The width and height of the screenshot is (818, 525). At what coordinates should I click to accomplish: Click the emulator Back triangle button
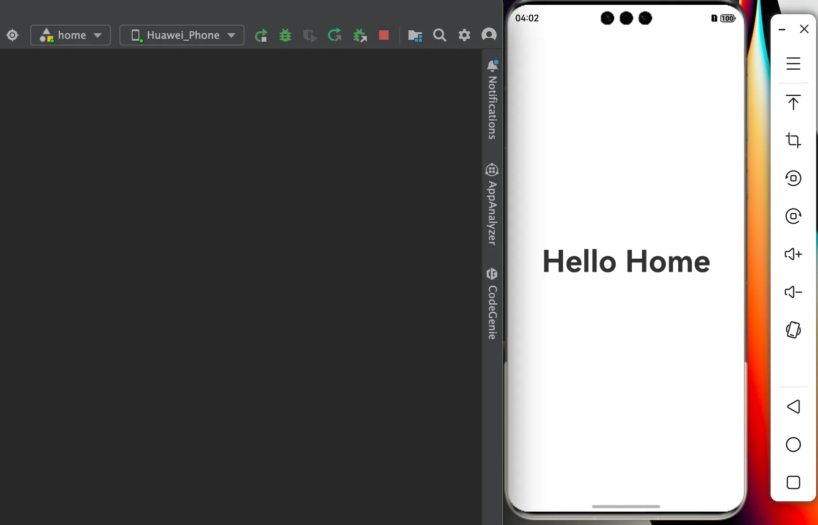[x=793, y=407]
